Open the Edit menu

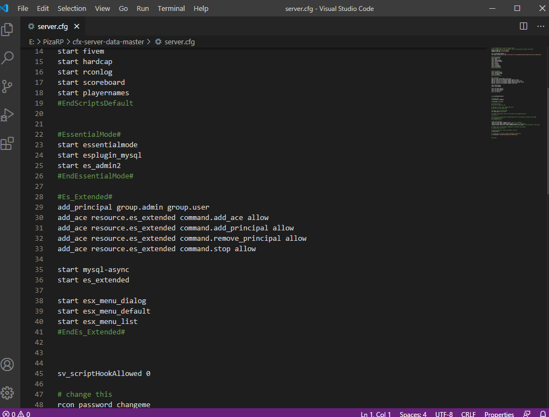click(x=43, y=8)
